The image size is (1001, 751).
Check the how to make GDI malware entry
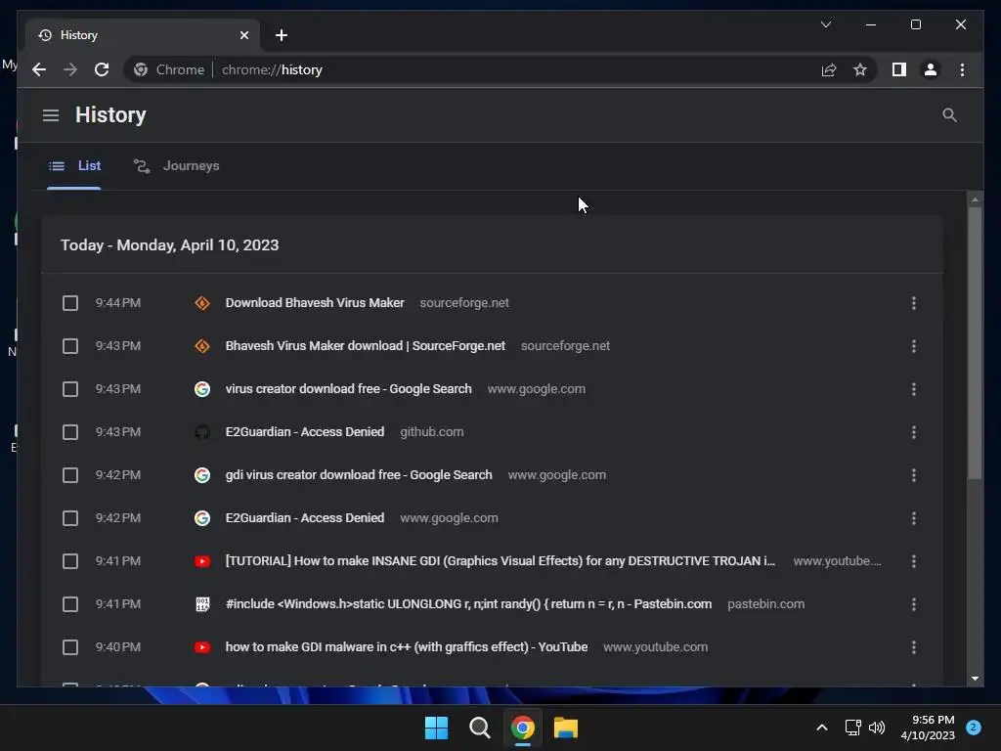[x=70, y=647]
